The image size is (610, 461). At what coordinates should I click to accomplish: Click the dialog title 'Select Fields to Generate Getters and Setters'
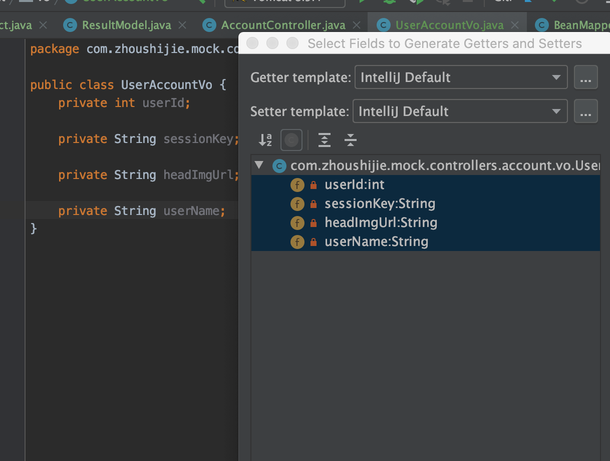click(445, 43)
